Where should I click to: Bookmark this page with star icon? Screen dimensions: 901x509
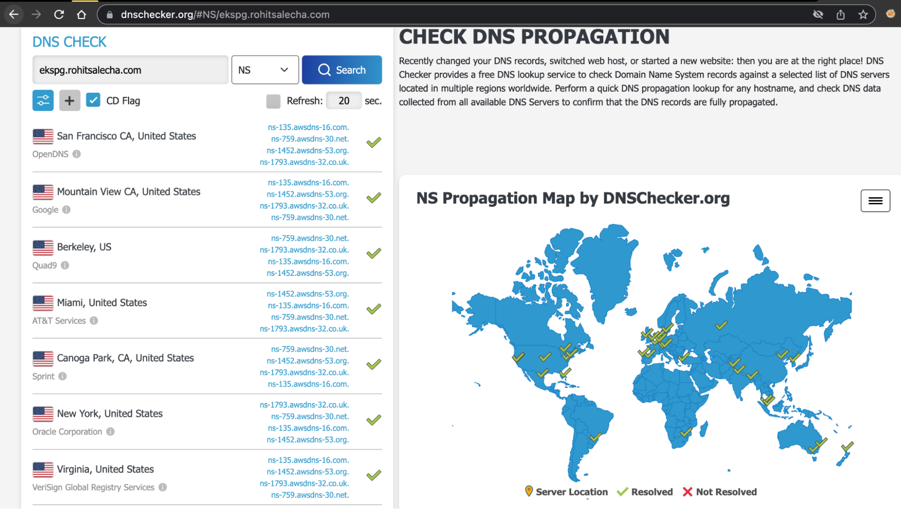click(x=863, y=14)
